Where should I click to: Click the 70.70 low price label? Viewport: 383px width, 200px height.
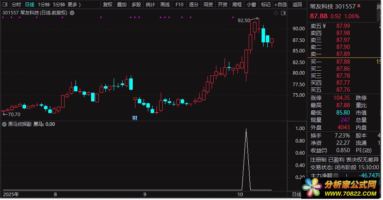pyautogui.click(x=14, y=114)
